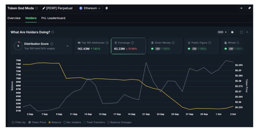
Task: Expand chart to fullscreen
Action: click(241, 32)
